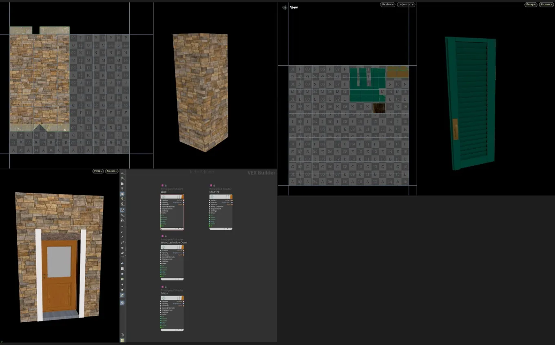Select the Glass node preview header
This screenshot has width=555, height=345.
(x=171, y=298)
